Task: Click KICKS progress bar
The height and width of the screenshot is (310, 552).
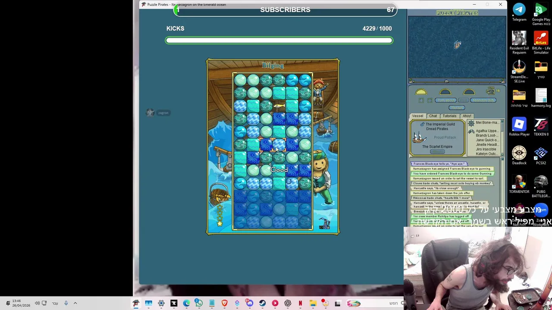Action: (279, 40)
